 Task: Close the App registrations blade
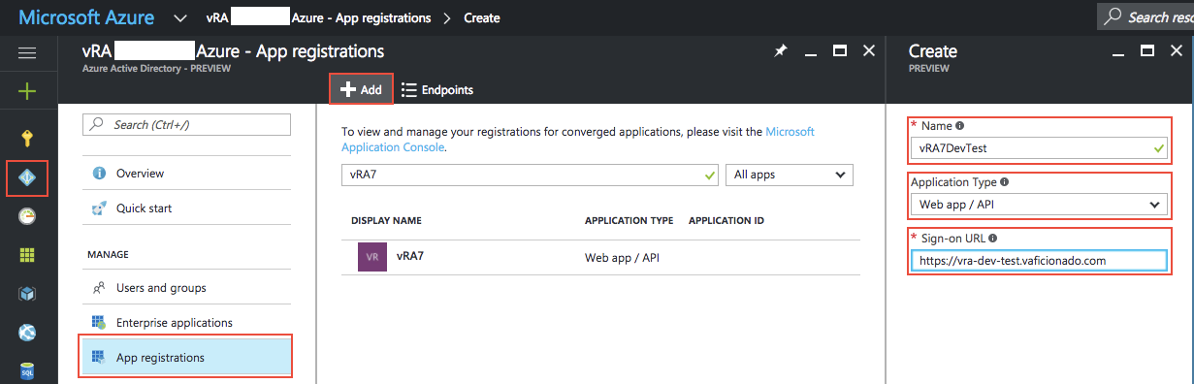(x=869, y=50)
